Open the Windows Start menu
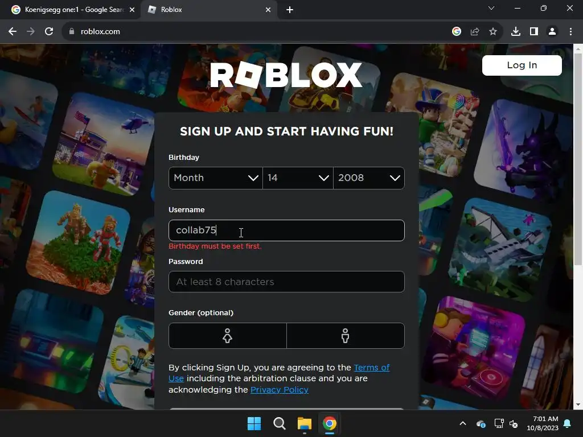Screen dimensions: 583x437 click(254, 423)
